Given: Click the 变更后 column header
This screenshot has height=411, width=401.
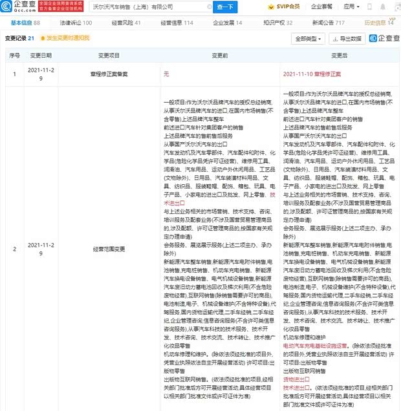Looking at the screenshot, I should click(x=340, y=56).
